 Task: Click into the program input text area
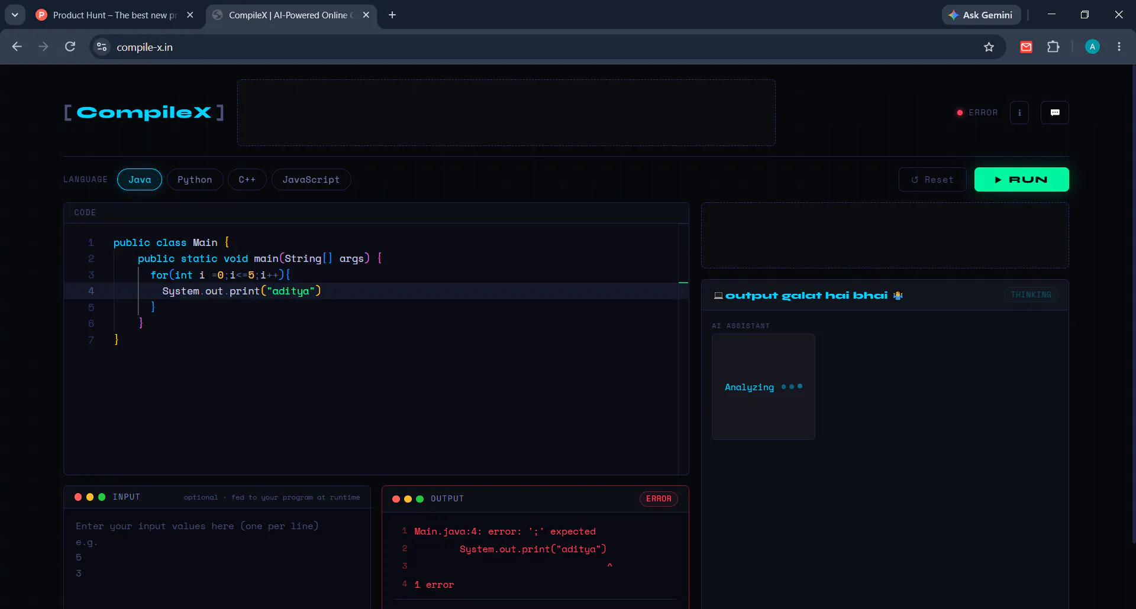point(217,558)
